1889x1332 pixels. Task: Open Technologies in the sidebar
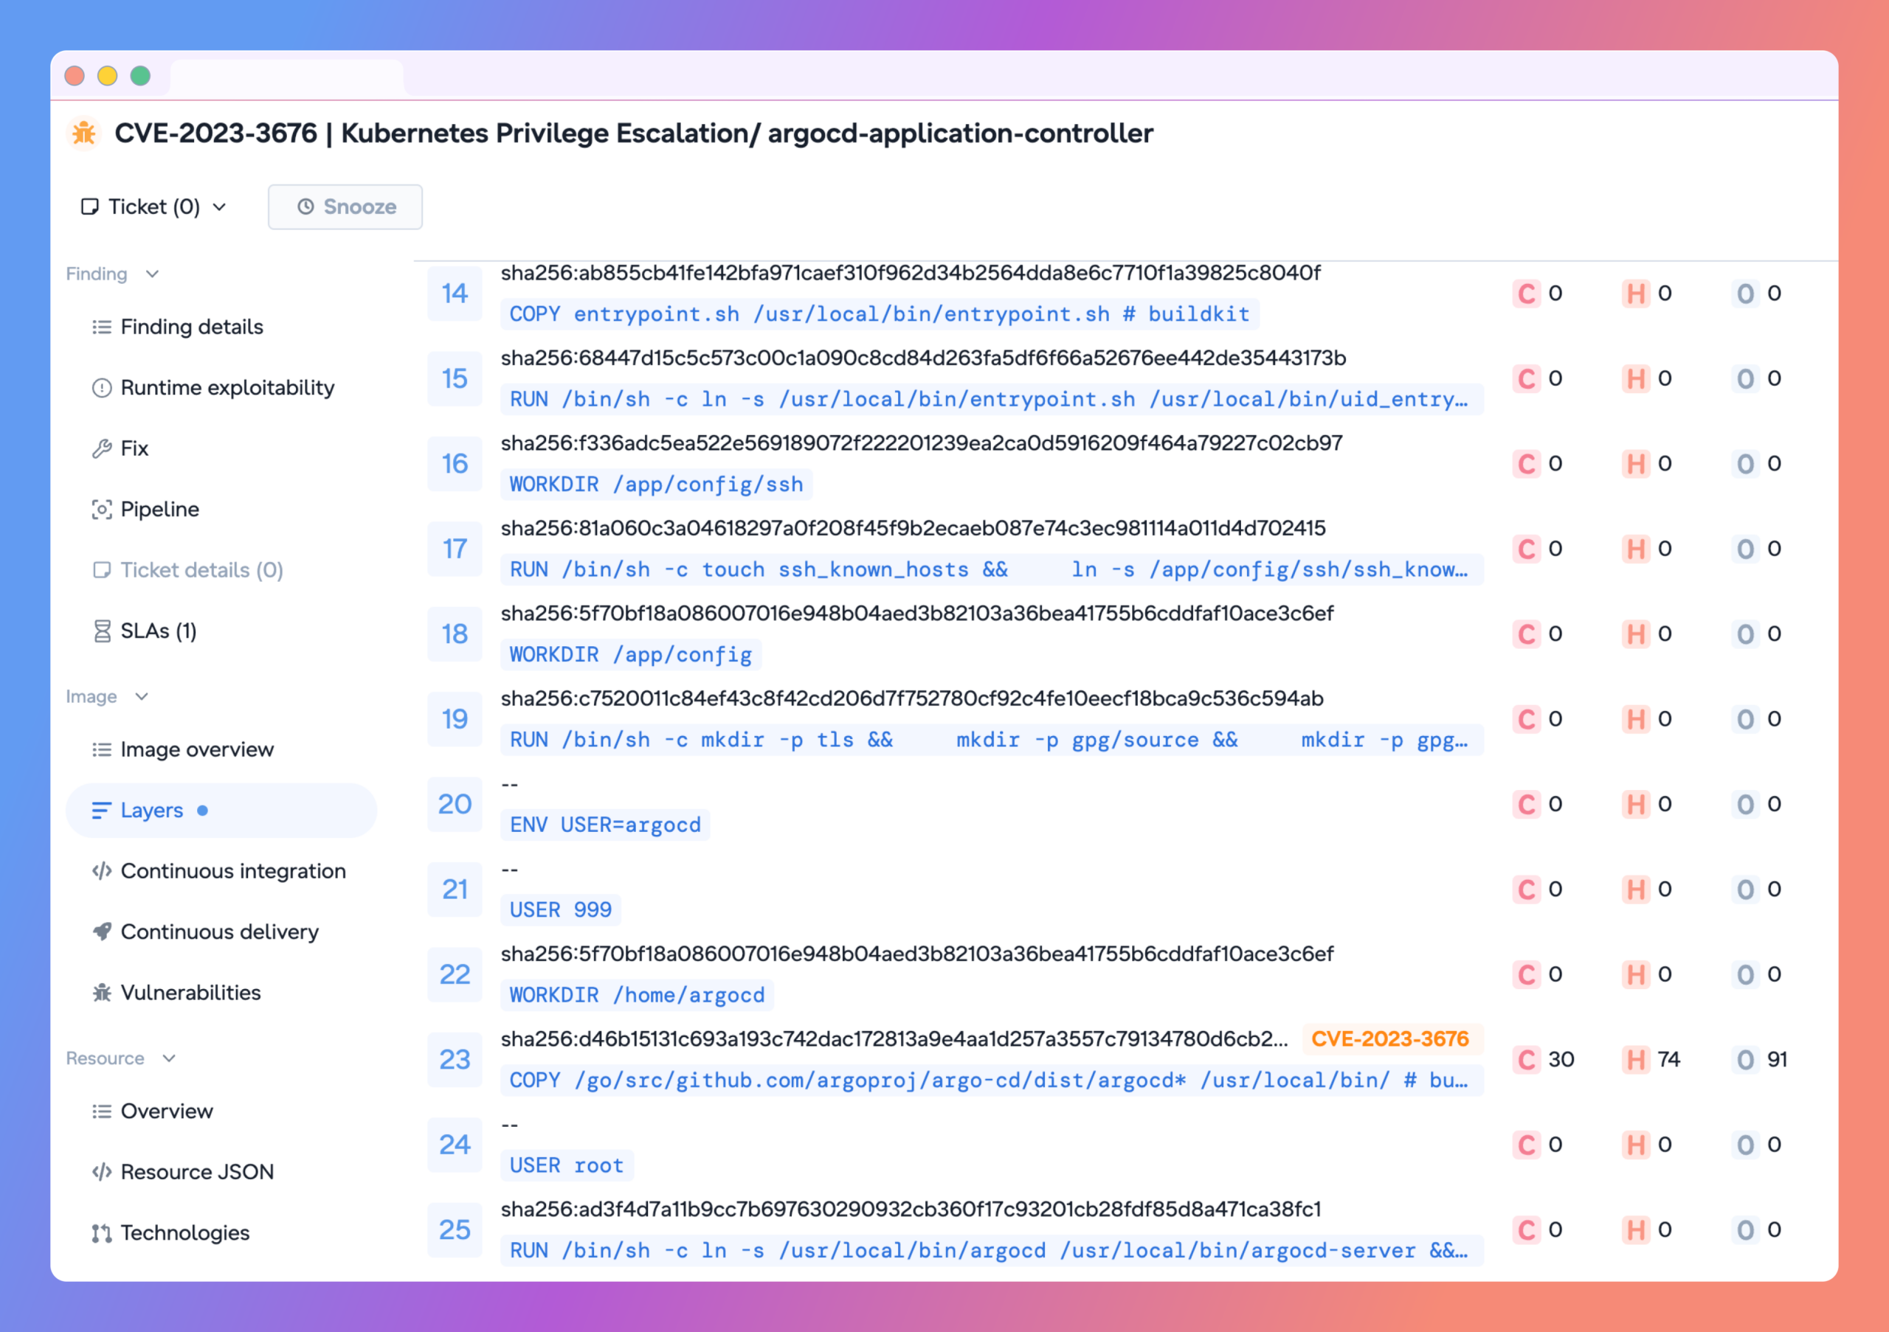(x=185, y=1233)
